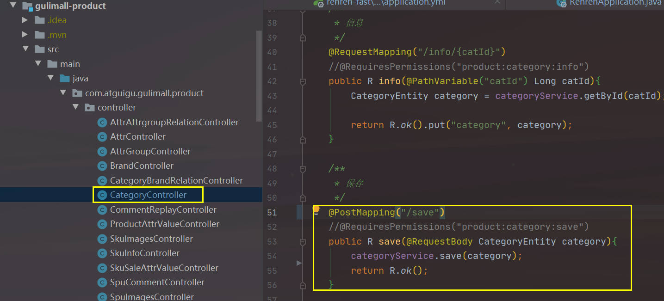The height and width of the screenshot is (301, 664).
Task: Click the BrandController class icon
Action: [102, 166]
